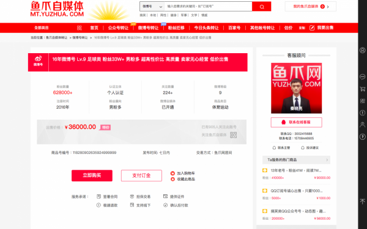Click follower count 628000+

(63, 93)
